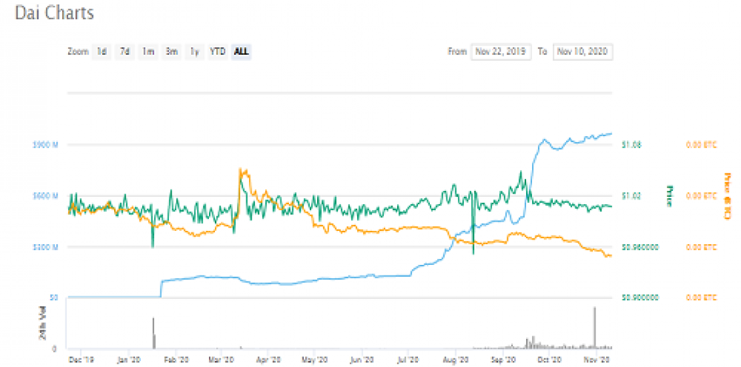This screenshot has width=741, height=367.
Task: Select the 7d zoom range
Action: 124,51
